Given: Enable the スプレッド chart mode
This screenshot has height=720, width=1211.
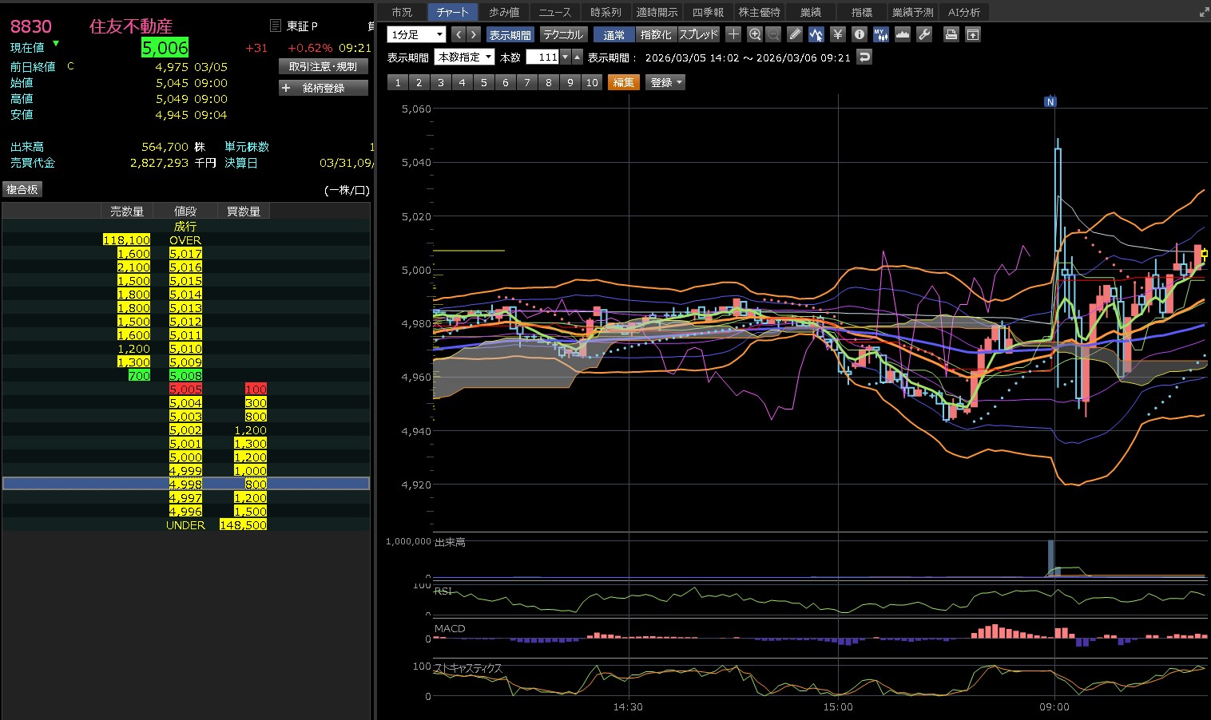Looking at the screenshot, I should (699, 35).
